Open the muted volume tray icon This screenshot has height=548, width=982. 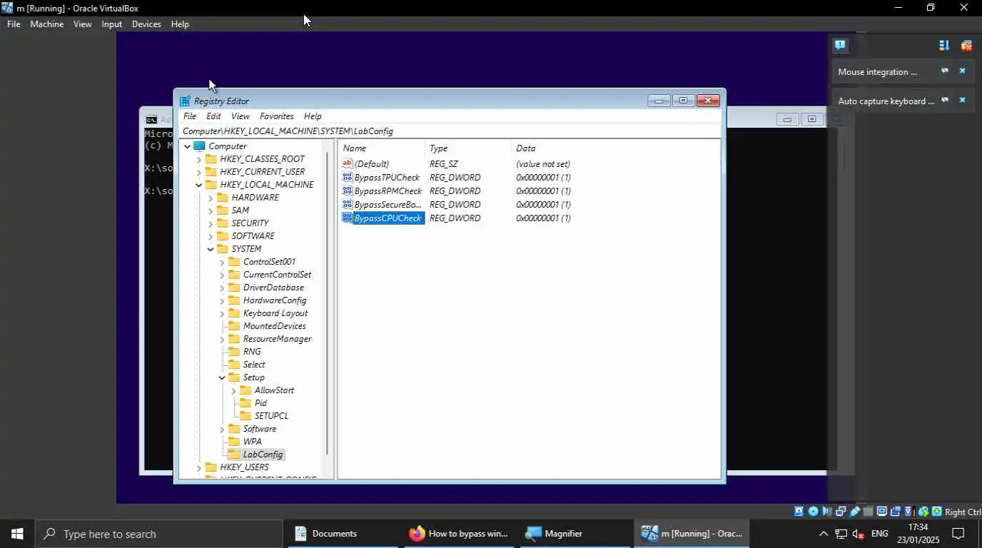(x=859, y=534)
